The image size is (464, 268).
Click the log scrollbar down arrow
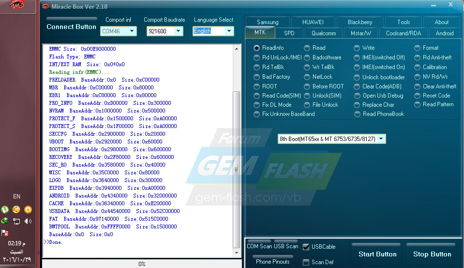[x=237, y=253]
